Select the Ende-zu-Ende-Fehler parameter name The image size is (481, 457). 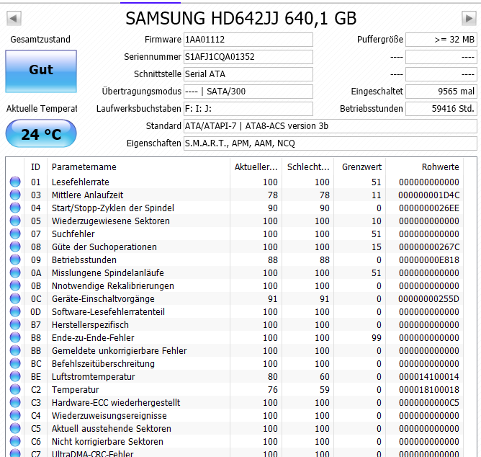[x=93, y=338]
